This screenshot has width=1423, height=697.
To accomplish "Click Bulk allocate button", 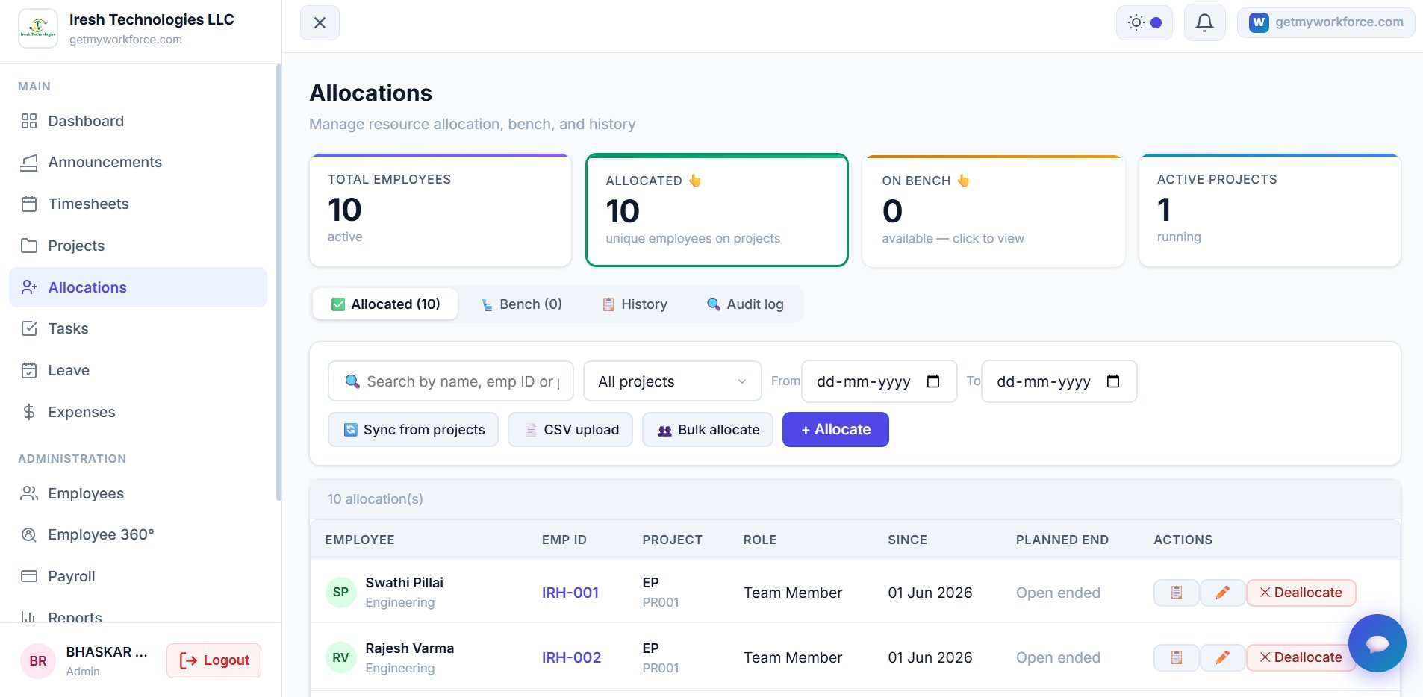I will pos(708,430).
